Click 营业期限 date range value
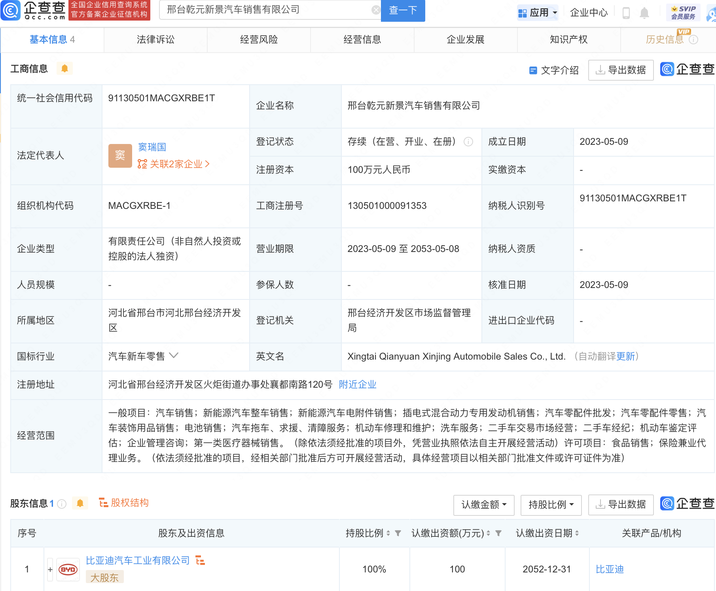This screenshot has width=716, height=591. tap(403, 249)
